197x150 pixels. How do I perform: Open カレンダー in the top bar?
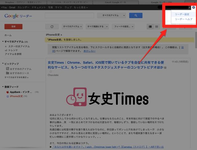pos(23,7)
